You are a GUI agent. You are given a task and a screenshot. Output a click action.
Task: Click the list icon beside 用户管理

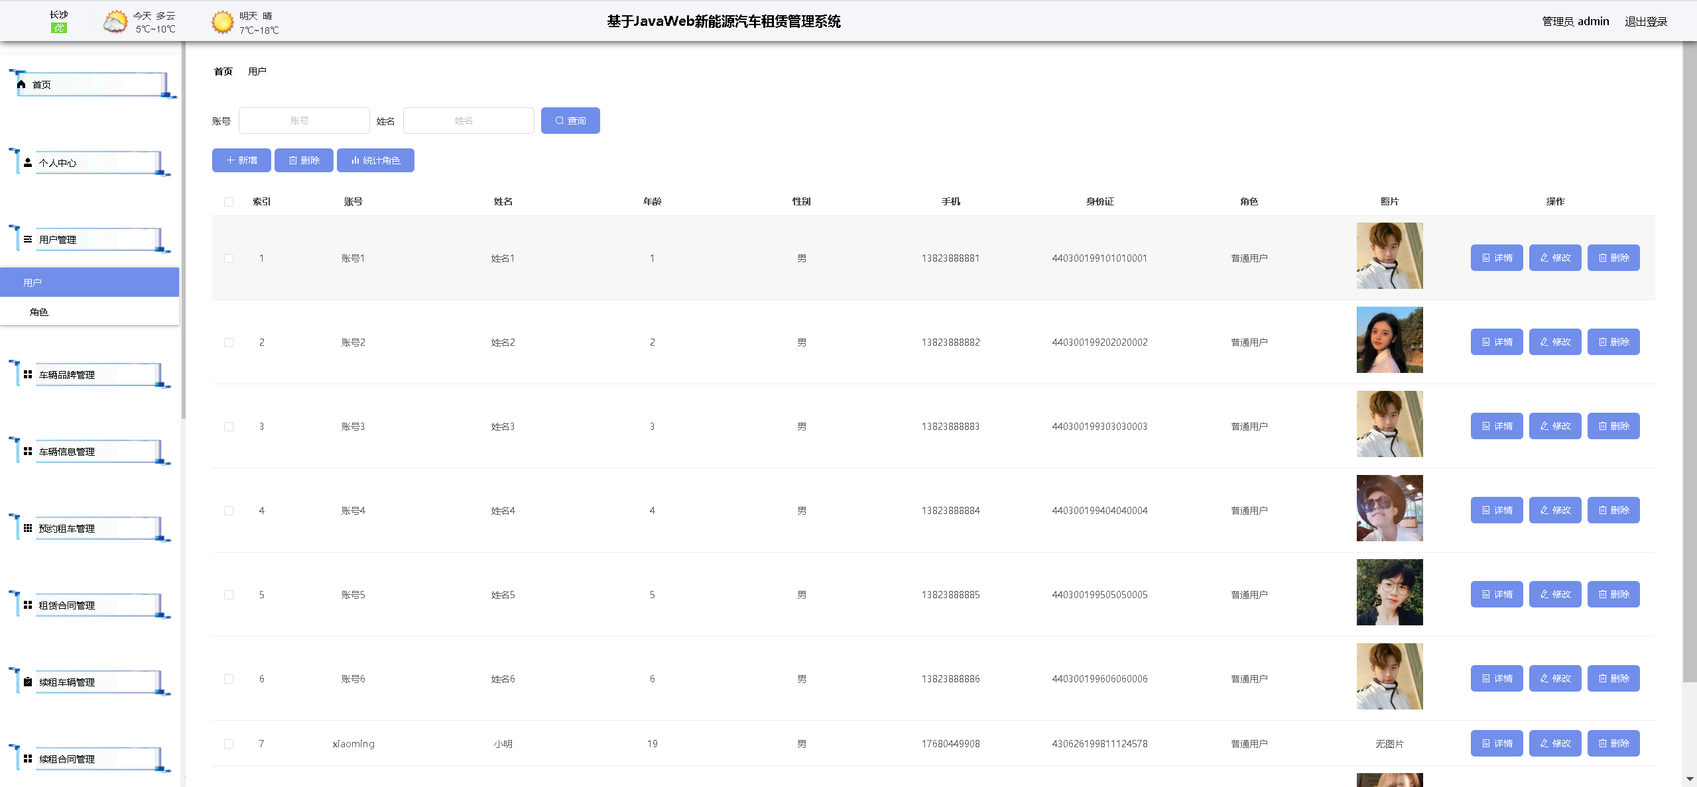pyautogui.click(x=28, y=239)
